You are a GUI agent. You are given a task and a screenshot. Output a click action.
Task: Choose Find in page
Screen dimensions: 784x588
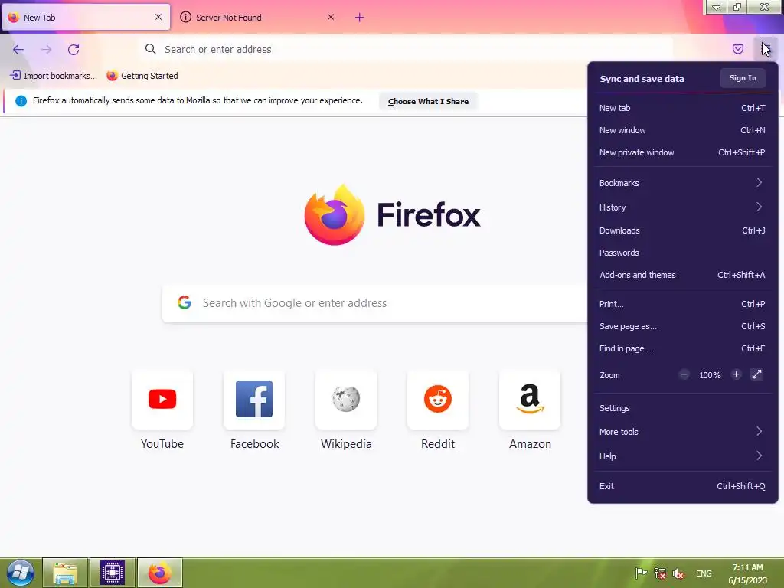682,348
